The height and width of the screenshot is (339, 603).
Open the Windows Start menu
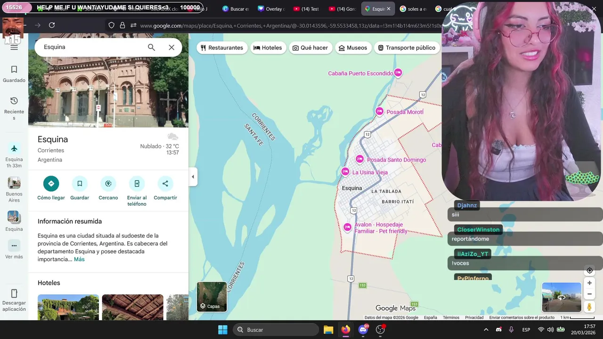(x=223, y=330)
